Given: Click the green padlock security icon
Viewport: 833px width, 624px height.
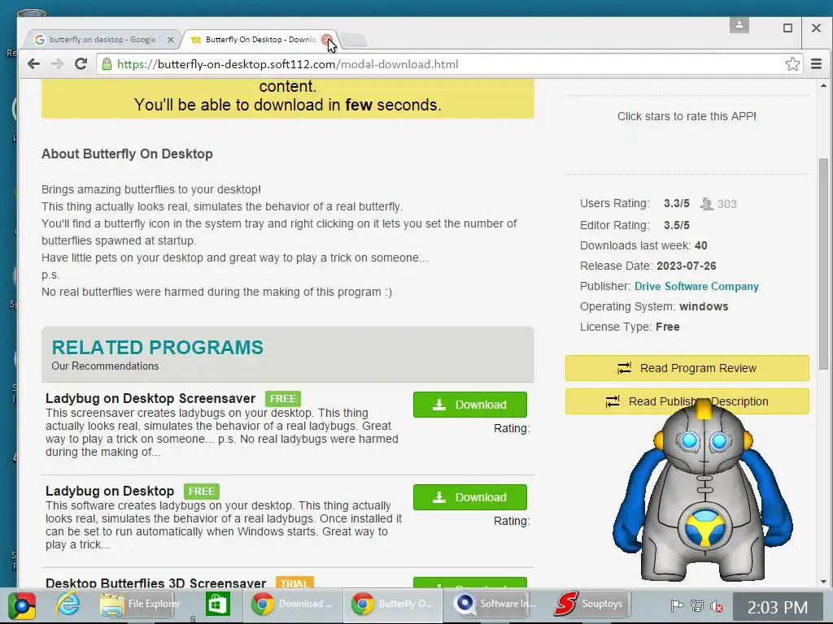Looking at the screenshot, I should tap(107, 64).
